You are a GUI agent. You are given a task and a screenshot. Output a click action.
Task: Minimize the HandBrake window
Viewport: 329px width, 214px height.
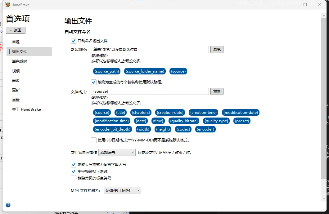click(x=291, y=5)
